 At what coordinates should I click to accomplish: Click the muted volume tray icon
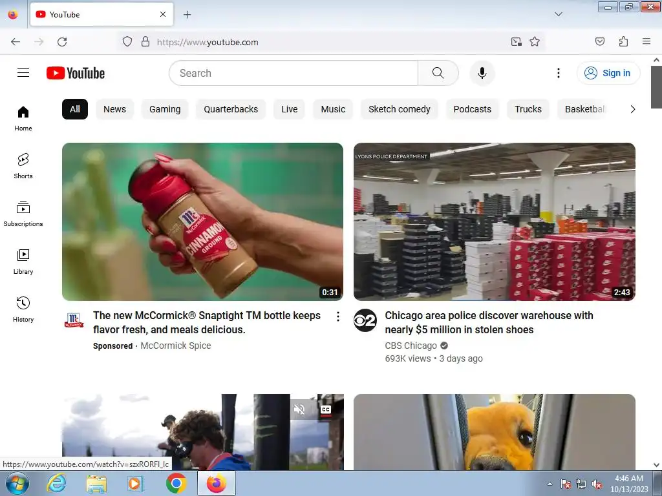pos(597,484)
